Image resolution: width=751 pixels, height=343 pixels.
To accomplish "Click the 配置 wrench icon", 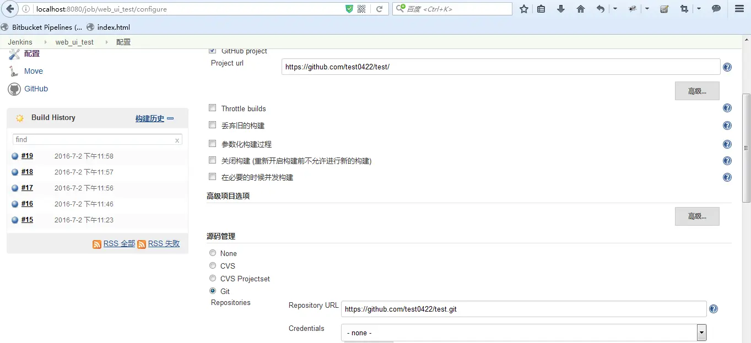I will (15, 53).
